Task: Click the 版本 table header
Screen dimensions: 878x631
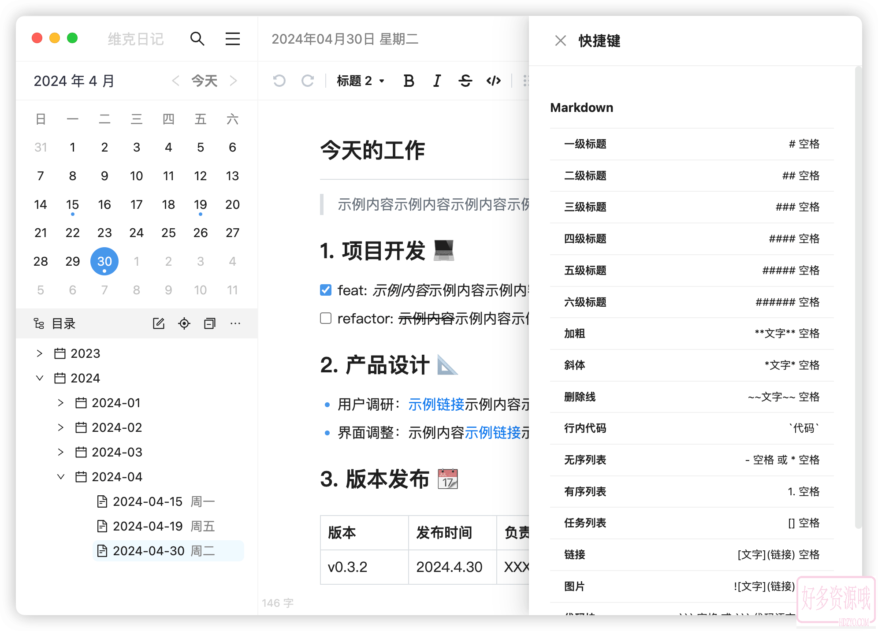Action: tap(365, 533)
